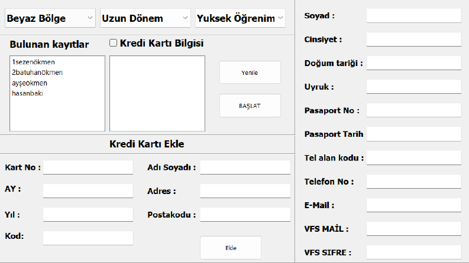Open the Yuksek Öğrenim dropdown

click(240, 18)
